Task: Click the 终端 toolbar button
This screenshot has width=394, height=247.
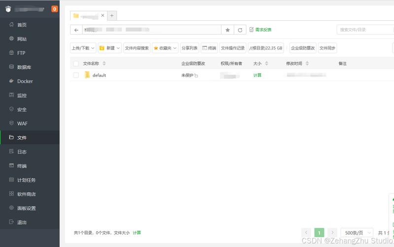Action: click(x=209, y=48)
